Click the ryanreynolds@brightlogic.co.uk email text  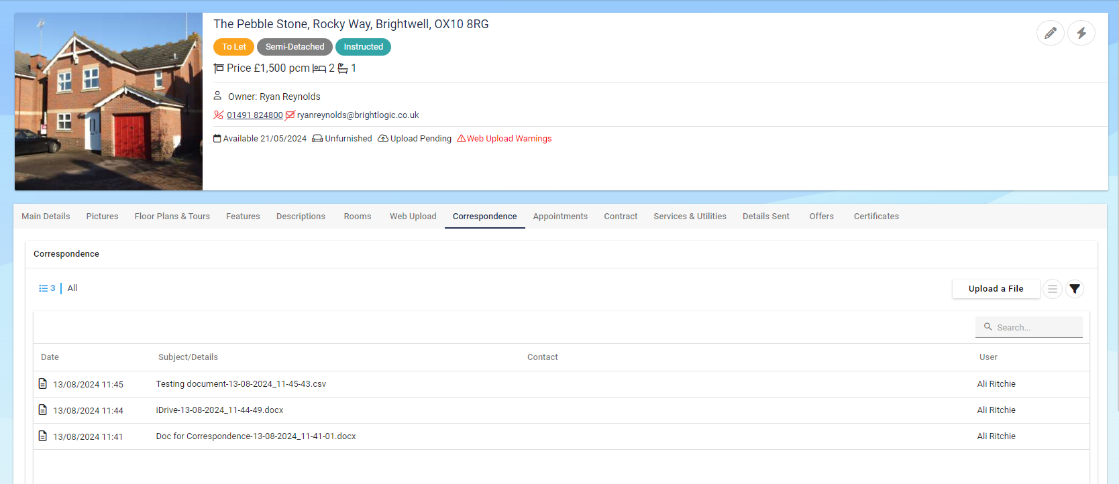[358, 115]
